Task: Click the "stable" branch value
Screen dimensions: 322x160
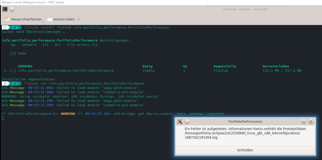Action: pos(148,71)
